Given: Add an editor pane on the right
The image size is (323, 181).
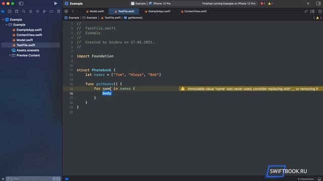Looking at the screenshot, I should pyautogui.click(x=320, y=11).
